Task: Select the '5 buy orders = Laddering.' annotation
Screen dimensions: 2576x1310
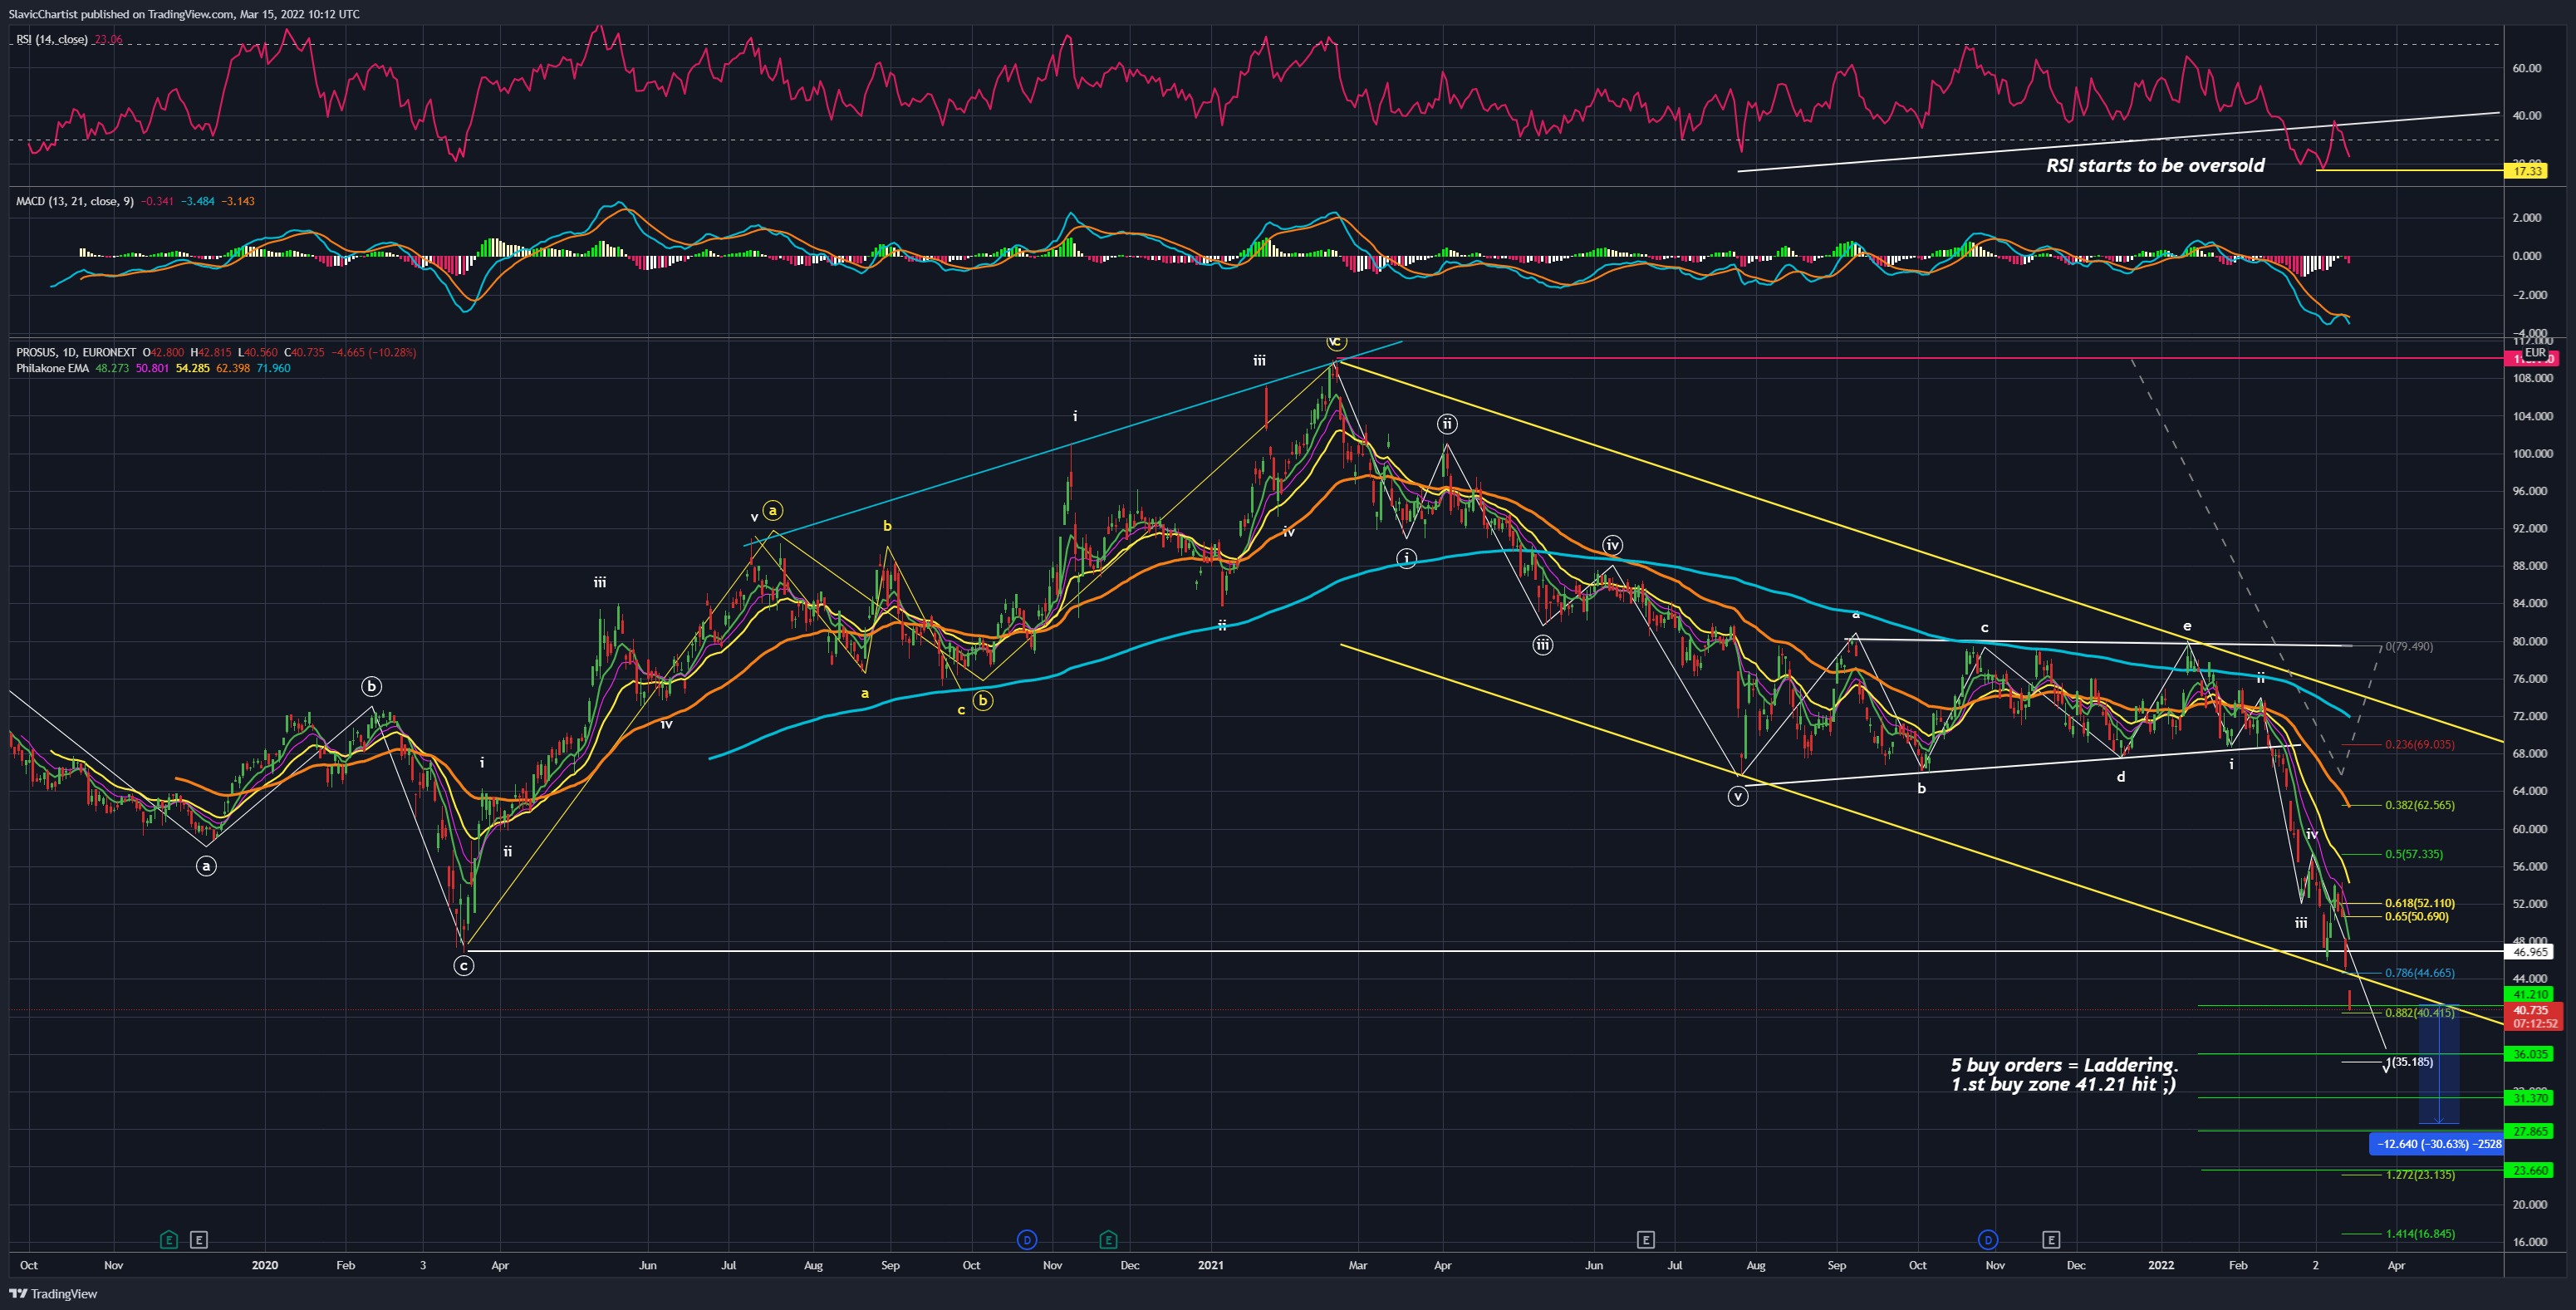Action: (x=2064, y=1065)
